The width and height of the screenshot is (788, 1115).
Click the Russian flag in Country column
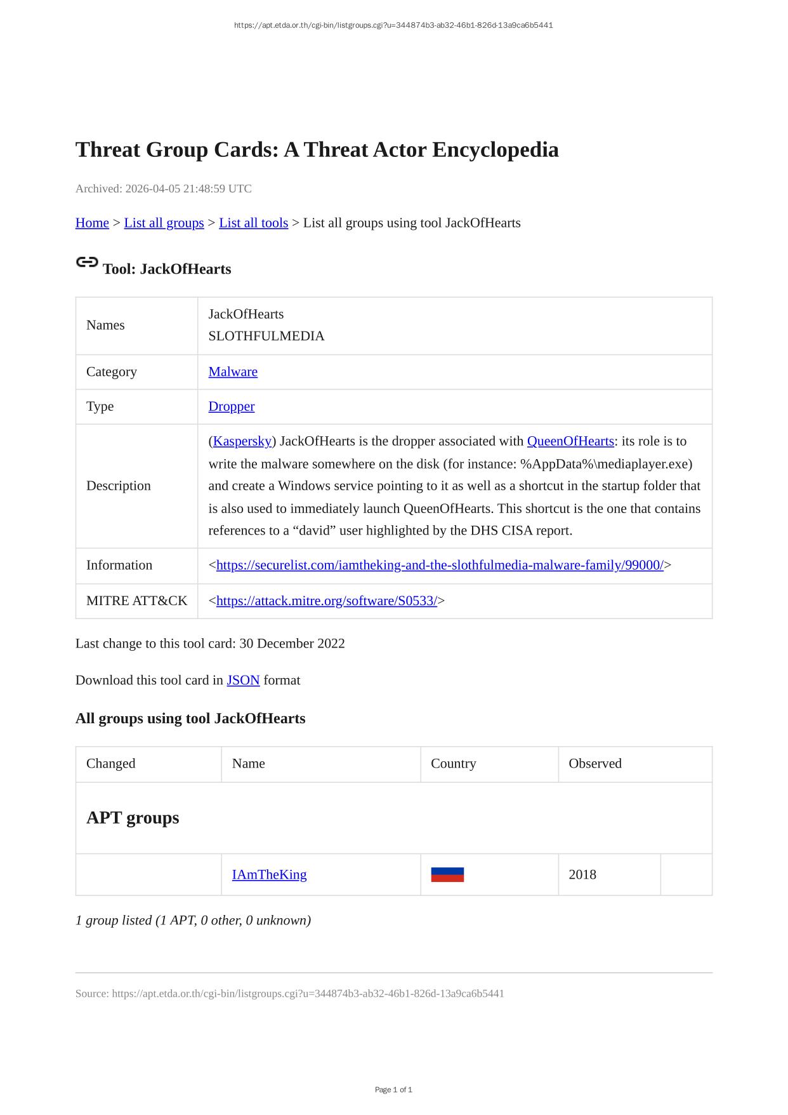tap(447, 874)
